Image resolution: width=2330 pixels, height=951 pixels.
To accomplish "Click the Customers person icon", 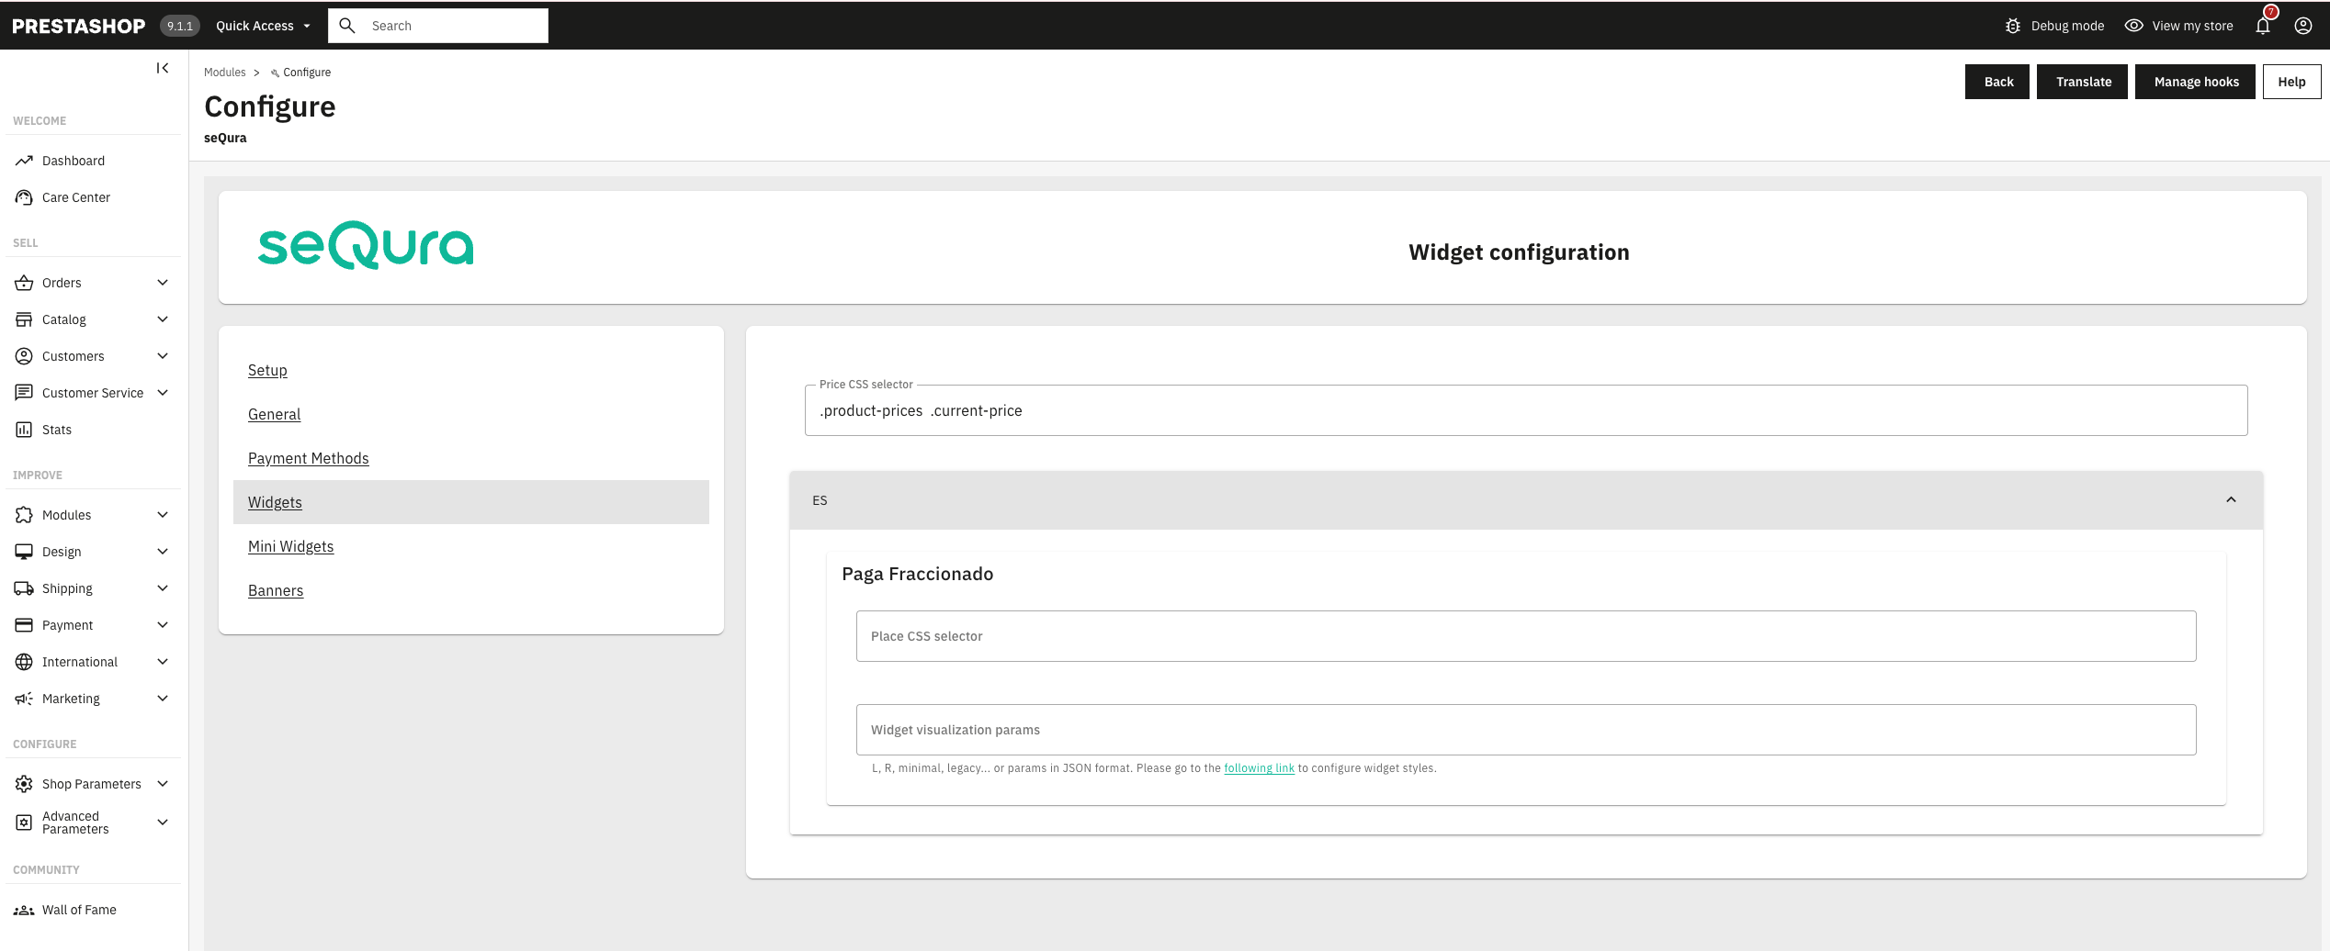I will pyautogui.click(x=24, y=356).
